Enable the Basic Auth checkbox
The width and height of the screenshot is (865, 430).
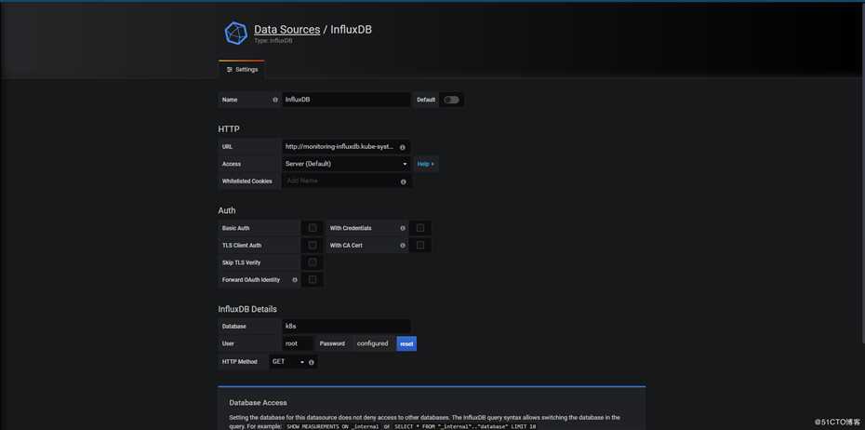pyautogui.click(x=313, y=228)
